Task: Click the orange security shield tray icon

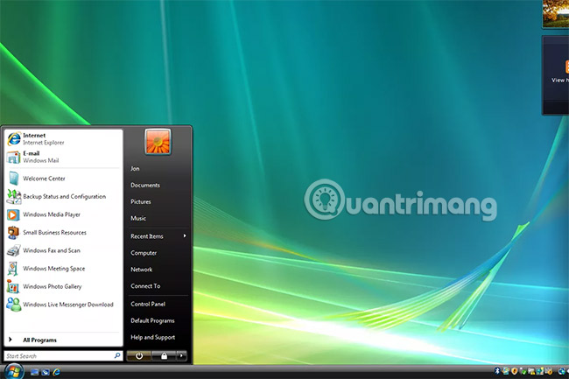Action: pyautogui.click(x=514, y=371)
